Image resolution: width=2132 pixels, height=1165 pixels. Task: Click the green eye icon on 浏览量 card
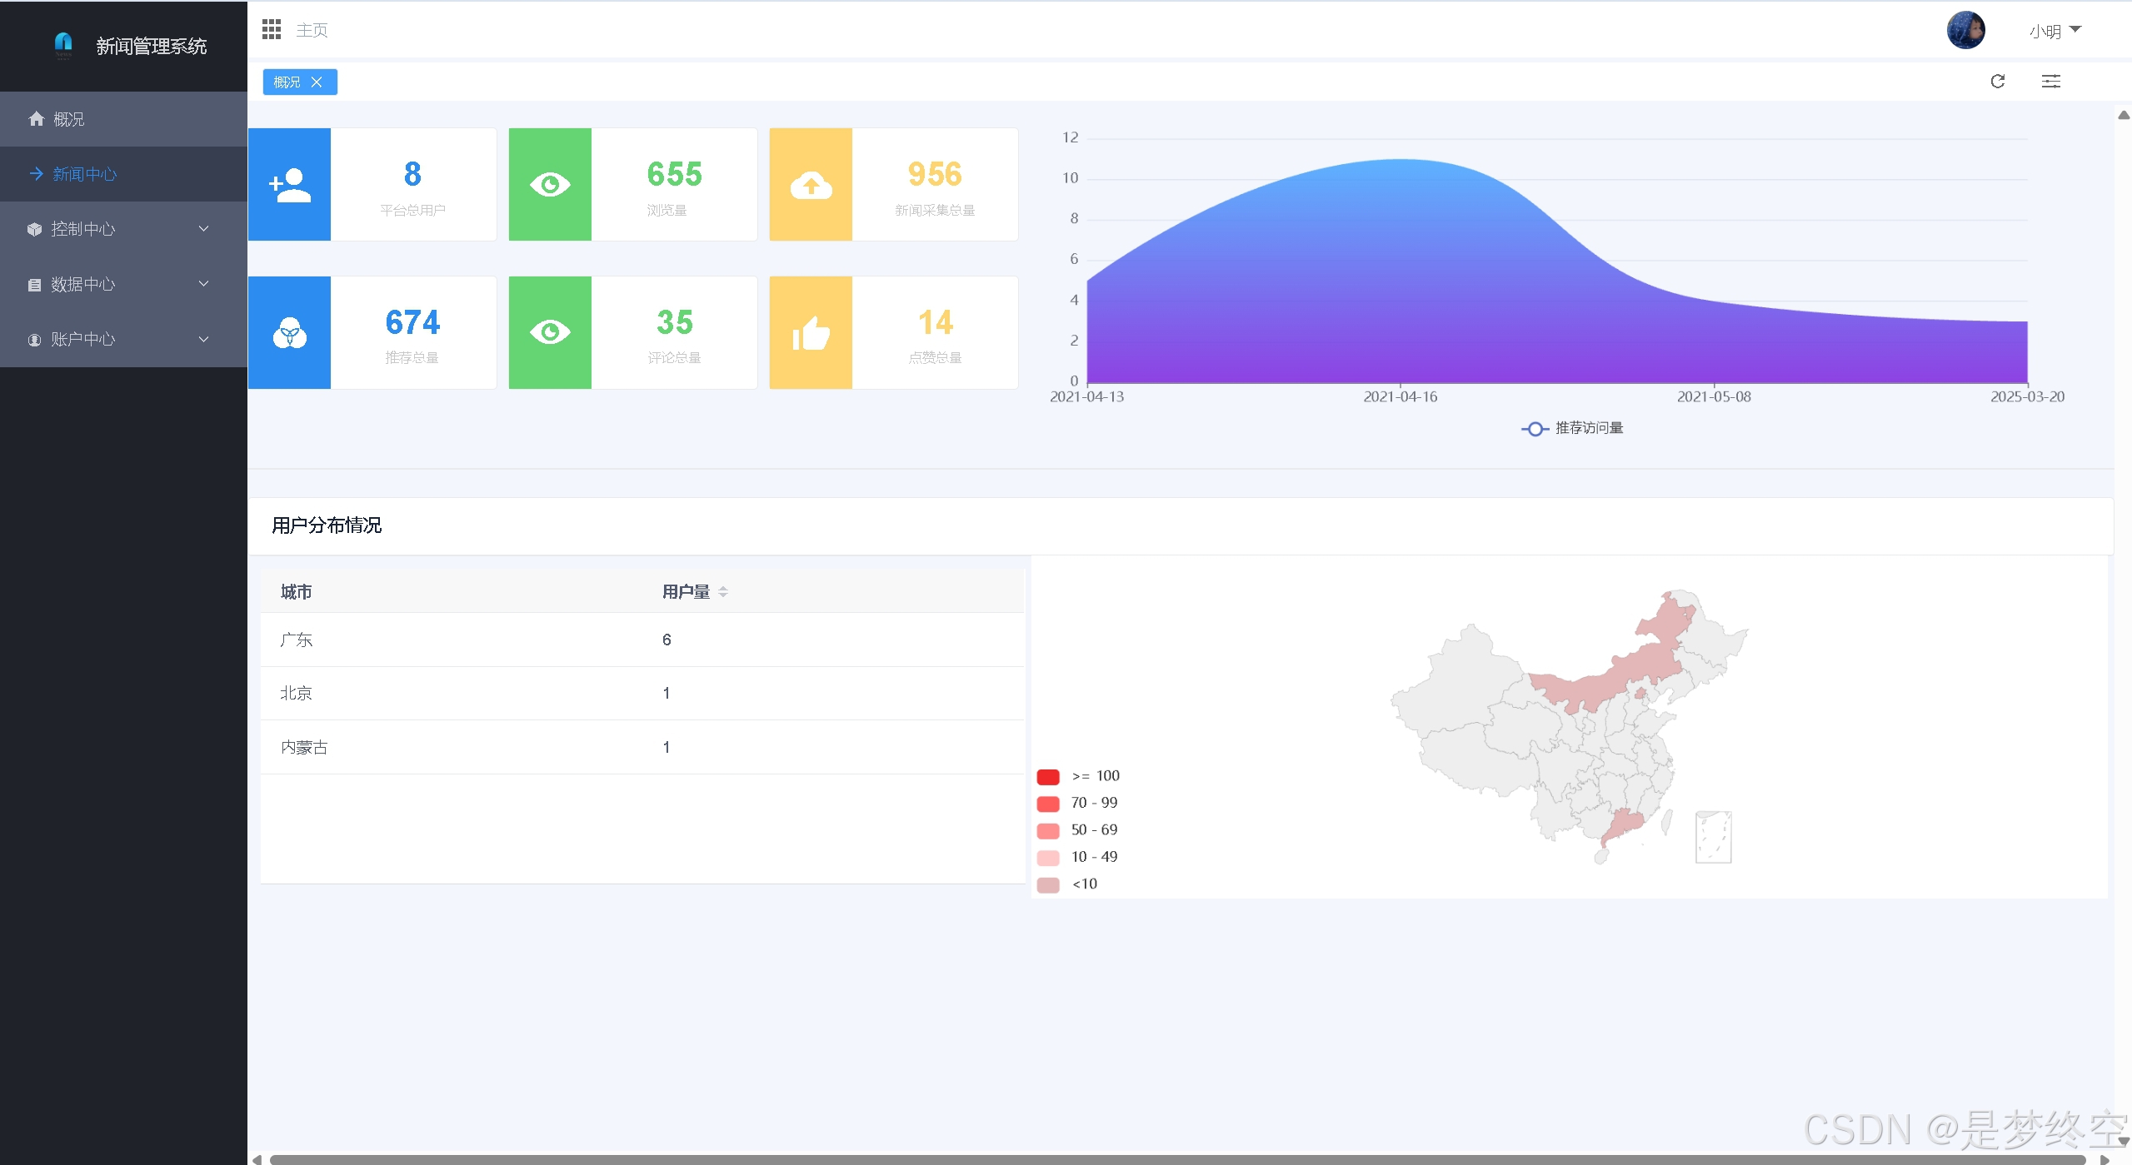(x=550, y=185)
